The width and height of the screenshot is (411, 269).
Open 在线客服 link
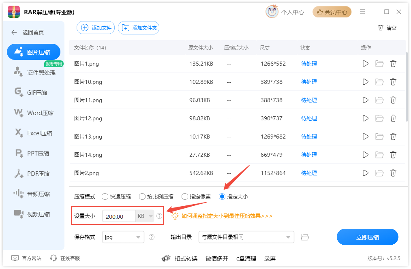coord(65,258)
